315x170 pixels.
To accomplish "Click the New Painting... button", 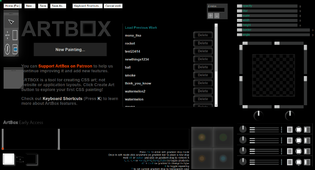I will click(70, 49).
